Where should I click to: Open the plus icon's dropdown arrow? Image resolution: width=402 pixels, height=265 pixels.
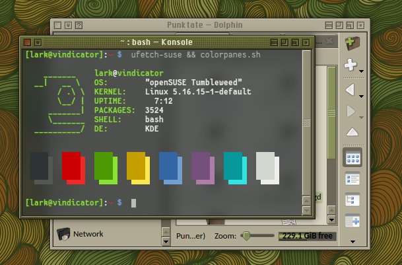[x=362, y=71]
